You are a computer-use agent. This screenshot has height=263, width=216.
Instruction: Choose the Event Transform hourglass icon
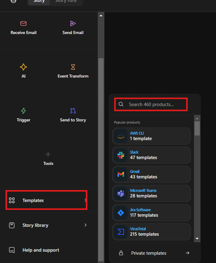(x=73, y=67)
